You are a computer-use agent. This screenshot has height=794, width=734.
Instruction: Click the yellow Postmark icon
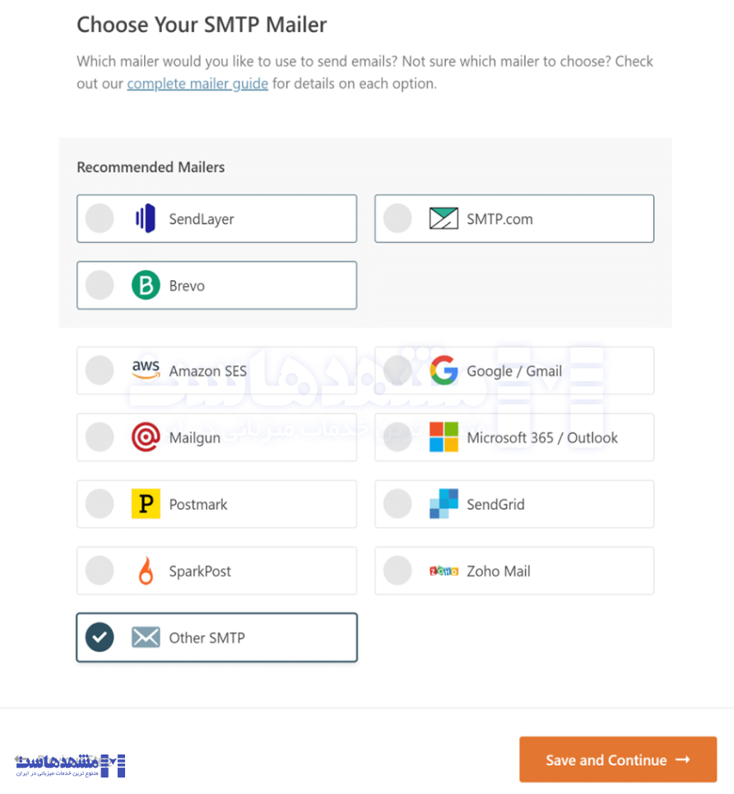click(146, 503)
